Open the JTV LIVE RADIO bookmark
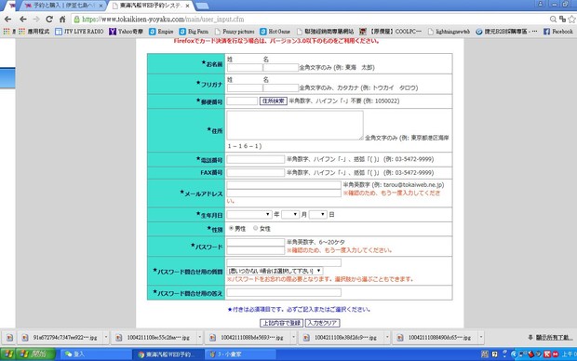Viewport: 577px width, 361px height. 79,32
